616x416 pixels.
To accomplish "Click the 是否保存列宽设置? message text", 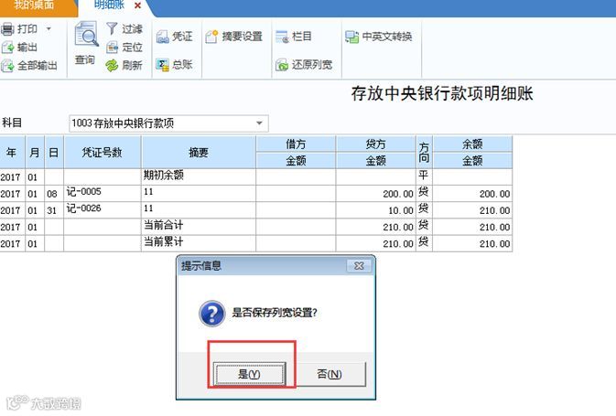I will (x=275, y=313).
